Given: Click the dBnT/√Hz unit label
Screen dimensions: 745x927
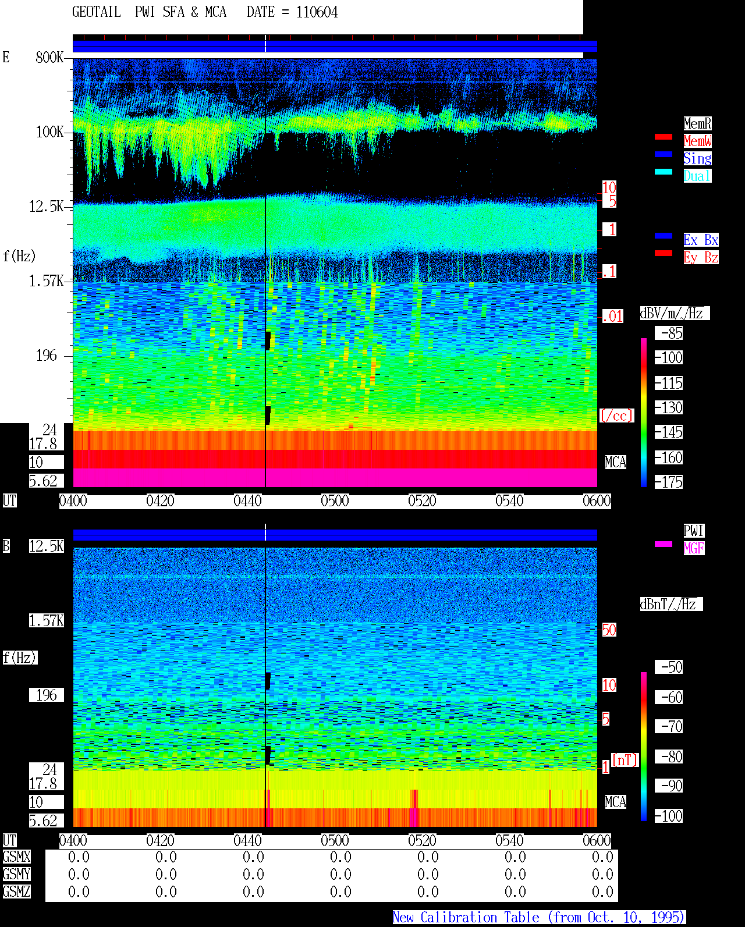Looking at the screenshot, I should (671, 604).
